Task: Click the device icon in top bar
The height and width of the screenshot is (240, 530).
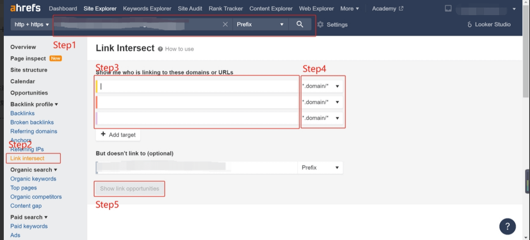Action: [x=448, y=8]
